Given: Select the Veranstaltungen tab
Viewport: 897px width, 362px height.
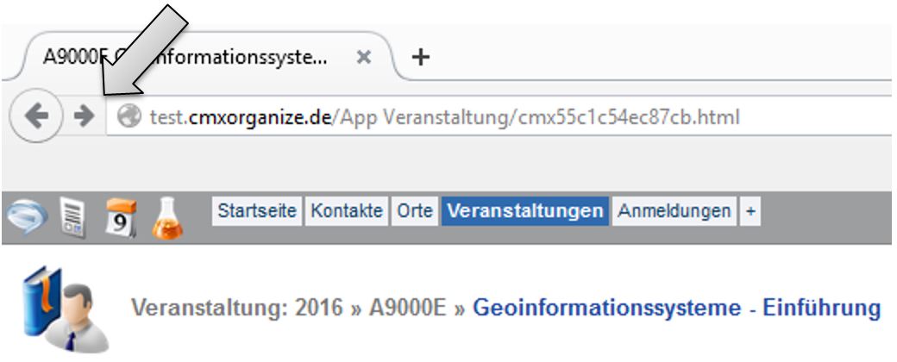Looking at the screenshot, I should coord(525,211).
